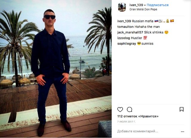Click the ivan_139 profile avatar

(x=122, y=7)
